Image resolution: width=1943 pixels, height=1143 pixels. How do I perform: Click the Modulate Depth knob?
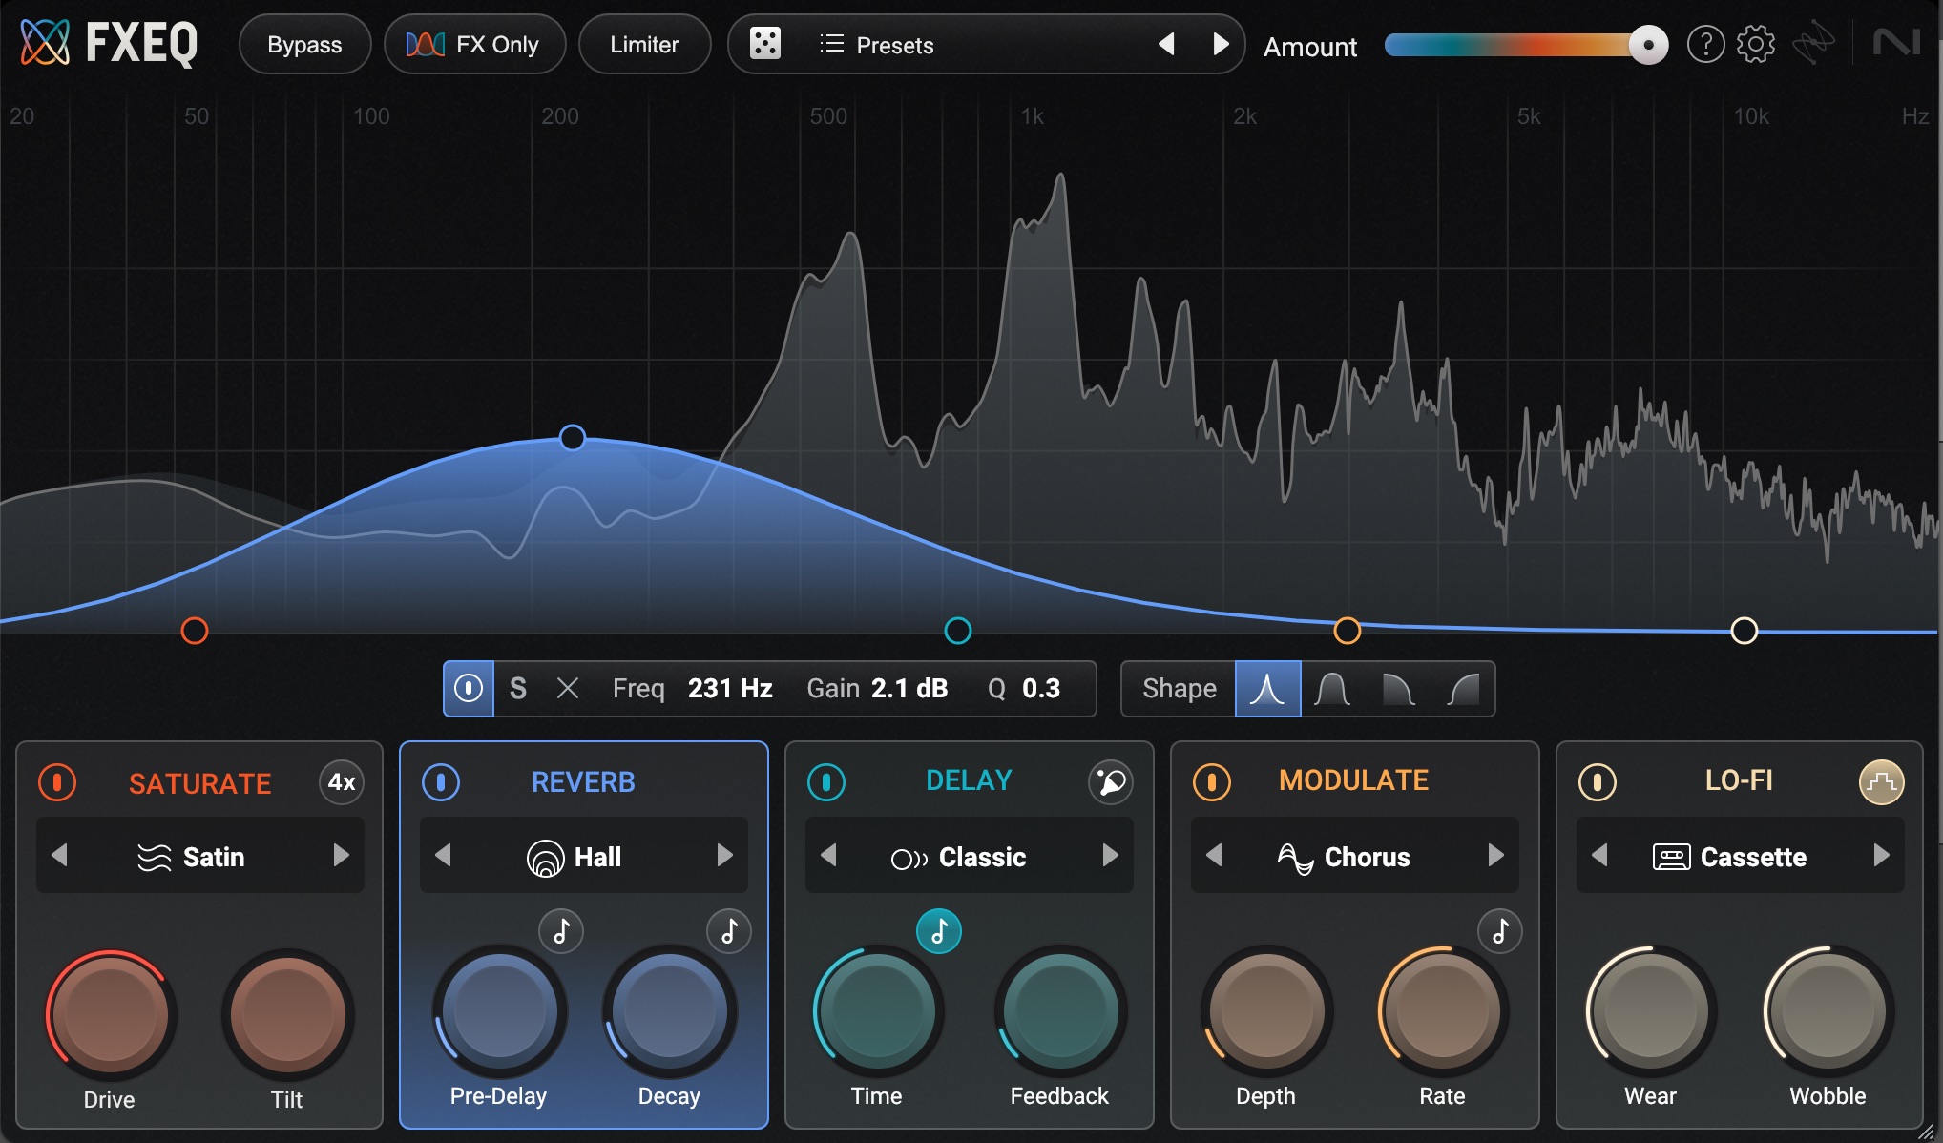coord(1266,1011)
